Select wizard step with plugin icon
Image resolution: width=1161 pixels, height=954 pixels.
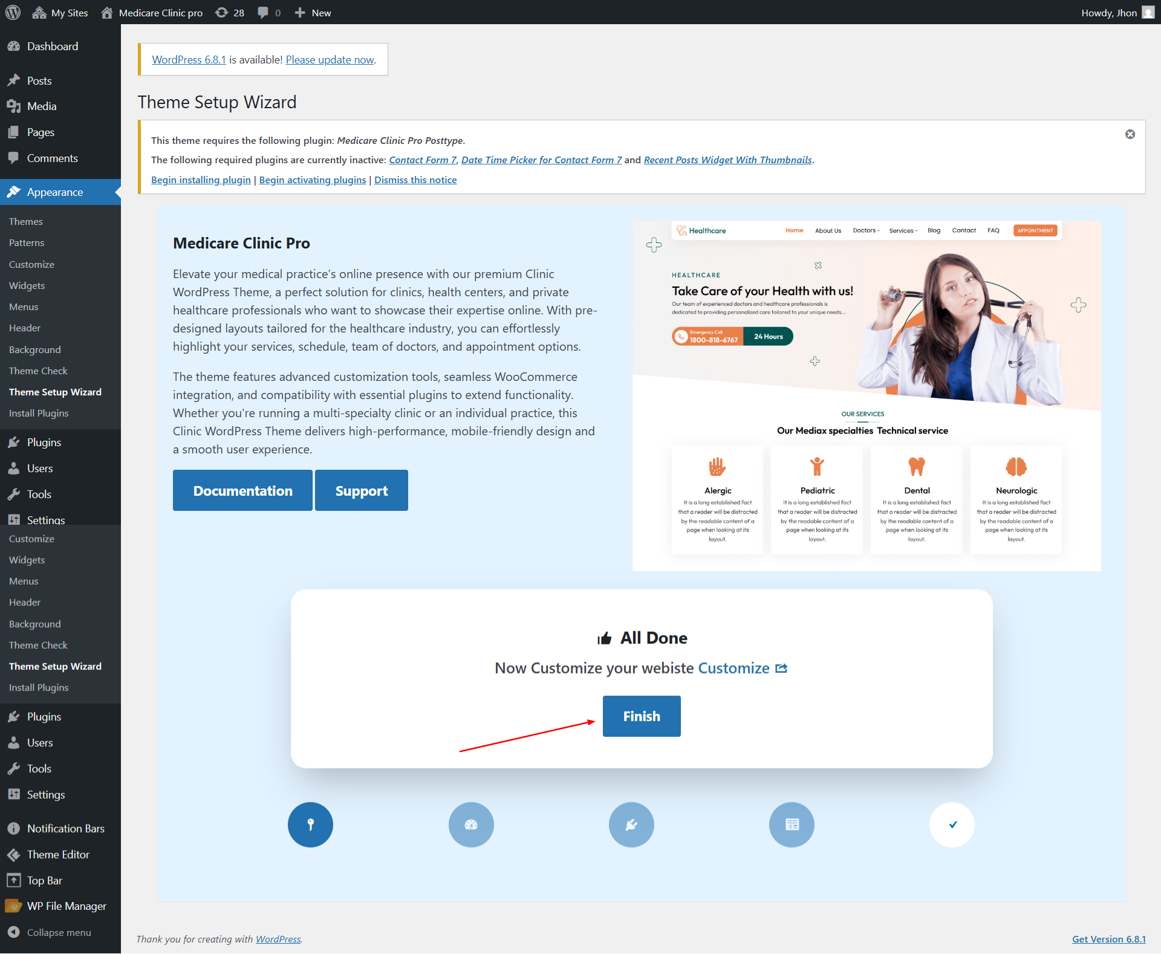coord(631,825)
